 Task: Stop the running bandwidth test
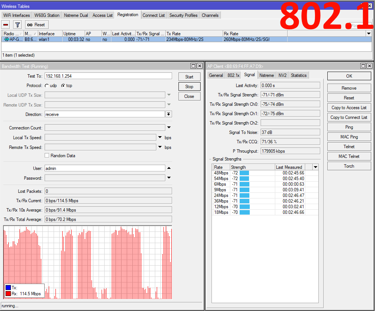(x=189, y=87)
